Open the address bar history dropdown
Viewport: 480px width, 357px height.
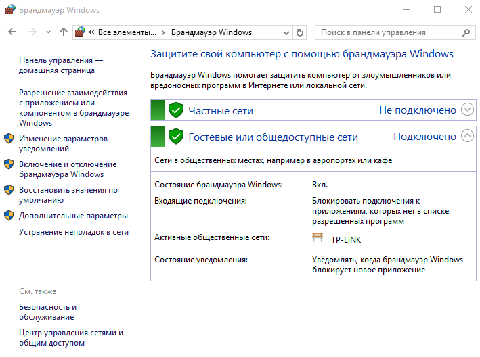point(286,32)
